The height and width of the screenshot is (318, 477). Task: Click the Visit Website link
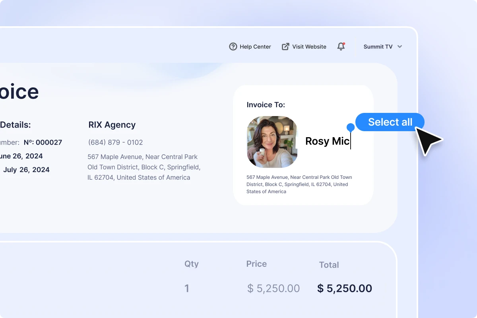coord(304,47)
